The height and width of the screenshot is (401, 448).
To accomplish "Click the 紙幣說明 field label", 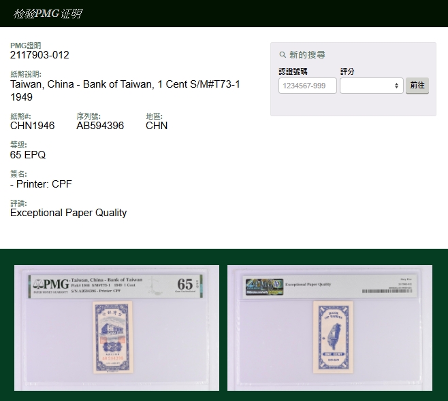I will click(x=26, y=74).
